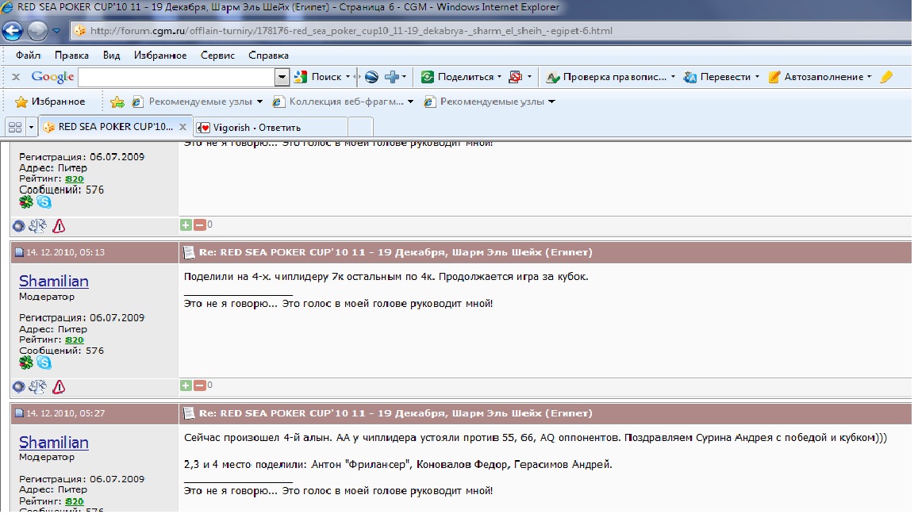This screenshot has height=514, width=914.
Task: Click the online status circle under the 05:13 post
Action: click(18, 387)
